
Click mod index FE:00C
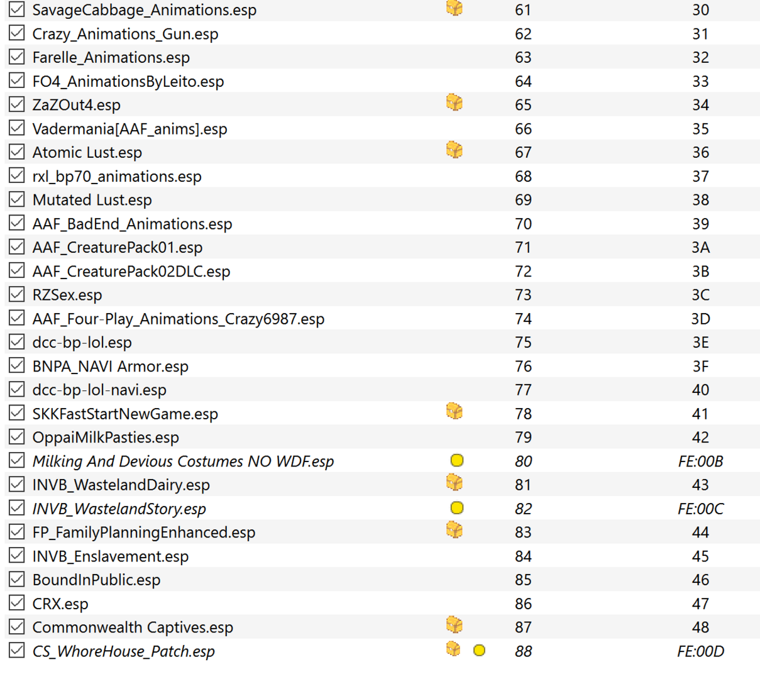(x=700, y=509)
